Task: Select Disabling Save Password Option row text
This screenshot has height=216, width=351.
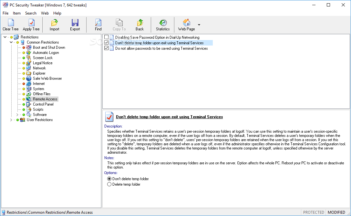Action: pos(157,37)
